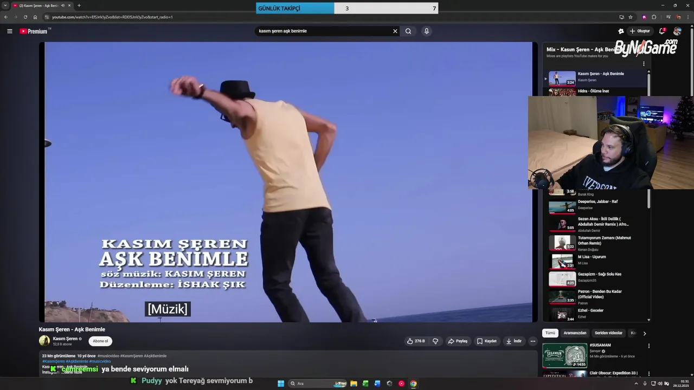694x390 pixels.
Task: Select the Aramanızdan filter chip
Action: (575, 333)
